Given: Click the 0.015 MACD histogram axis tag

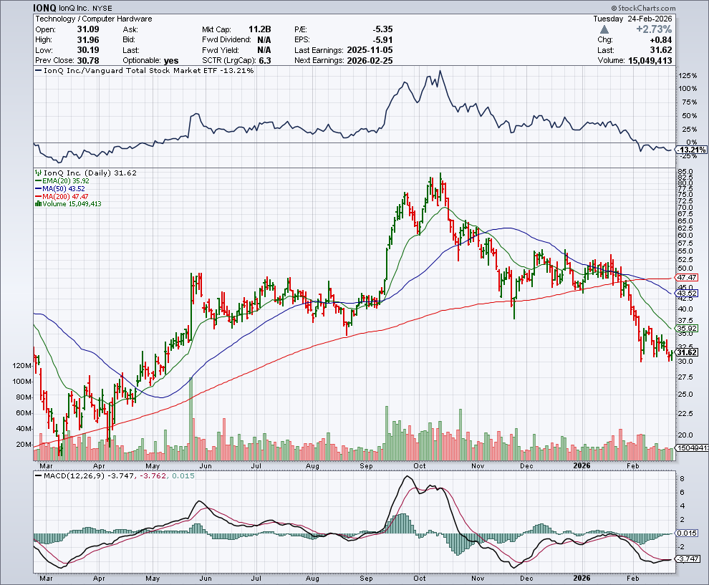Looking at the screenshot, I should point(688,533).
